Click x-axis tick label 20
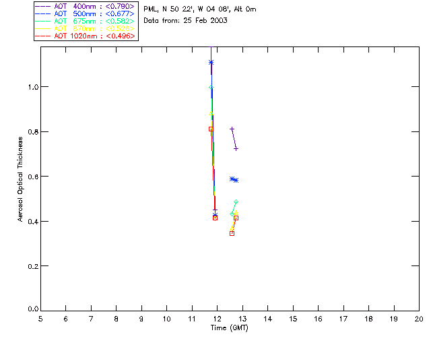Screen dimensions: 431x345 click(x=419, y=319)
